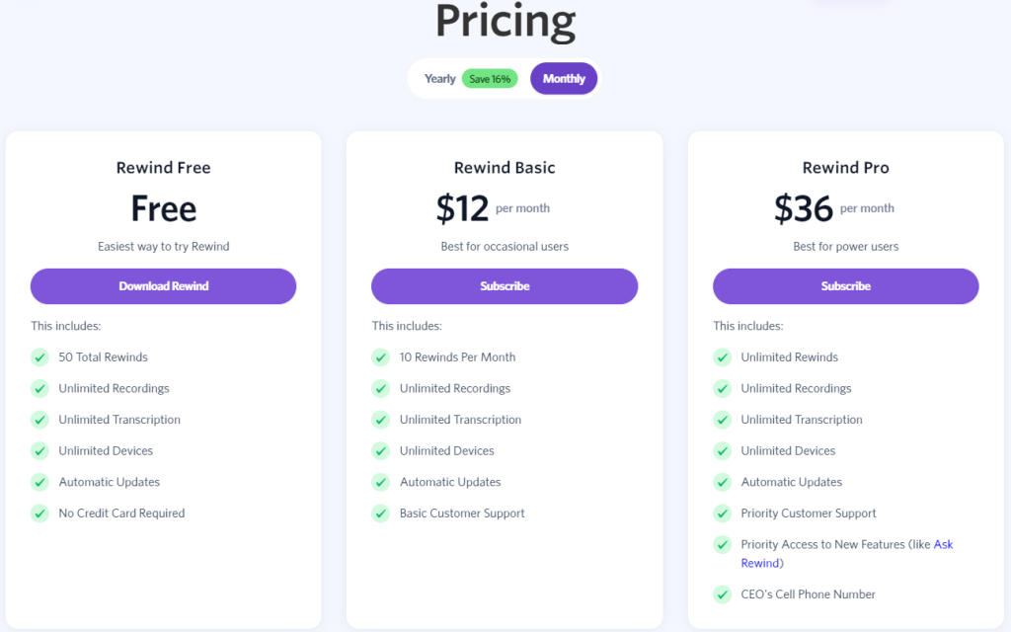Click the $12 per month price

click(x=463, y=208)
